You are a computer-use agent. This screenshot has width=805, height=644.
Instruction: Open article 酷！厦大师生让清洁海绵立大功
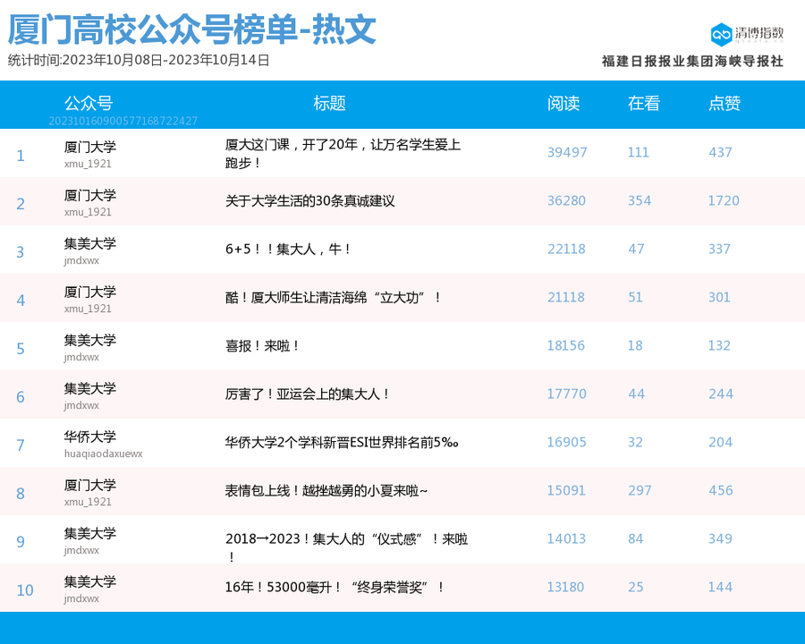pyautogui.click(x=334, y=297)
